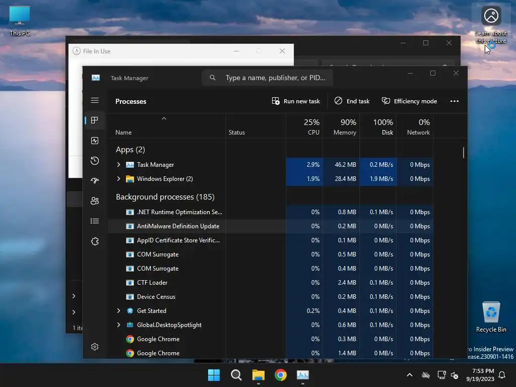Sort by the CPU column header
The image size is (516, 387).
point(304,126)
